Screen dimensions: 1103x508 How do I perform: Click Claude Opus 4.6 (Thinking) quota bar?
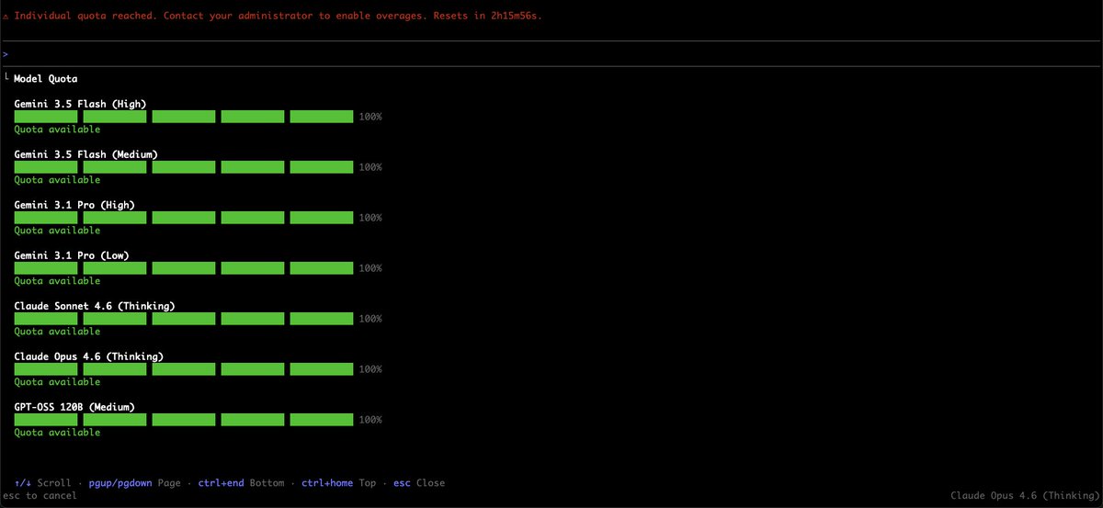(x=184, y=369)
